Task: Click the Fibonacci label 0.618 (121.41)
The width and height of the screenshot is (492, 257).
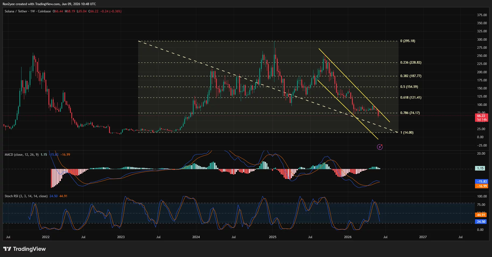Action: pos(411,98)
